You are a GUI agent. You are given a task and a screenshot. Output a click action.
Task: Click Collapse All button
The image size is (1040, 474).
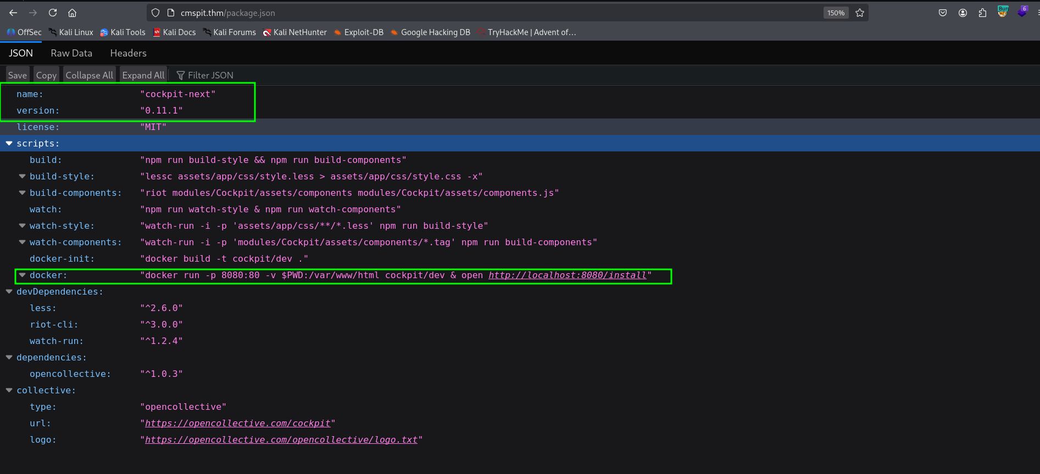(90, 75)
